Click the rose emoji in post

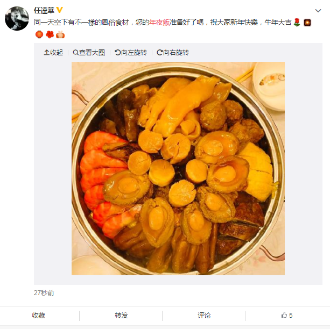click(x=297, y=22)
